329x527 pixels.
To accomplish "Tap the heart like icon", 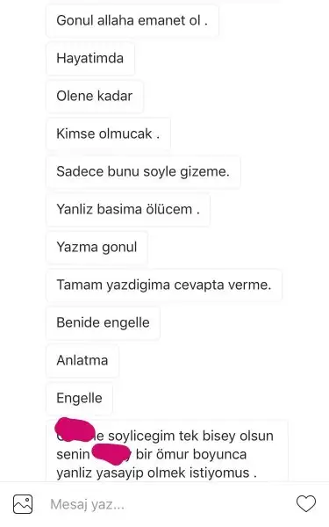I will 306,504.
